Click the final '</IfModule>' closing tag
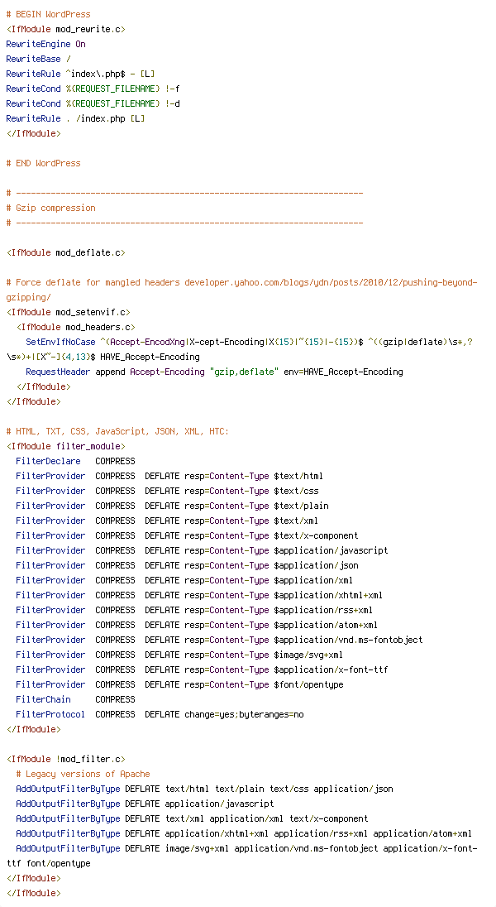 pyautogui.click(x=34, y=893)
